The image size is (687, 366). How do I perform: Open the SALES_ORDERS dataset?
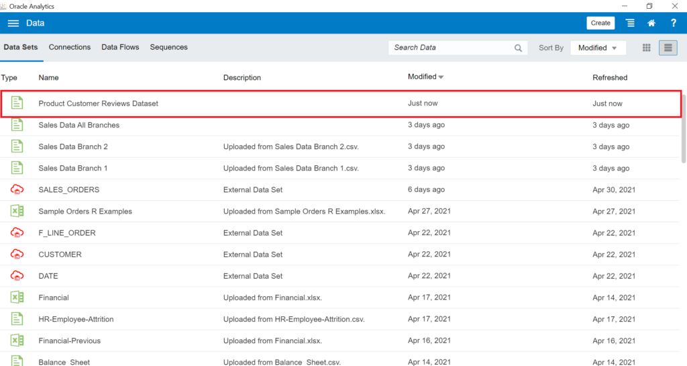click(69, 190)
